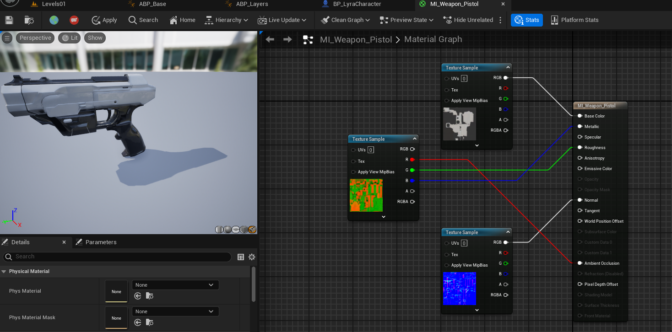
Task: Open the Parameters tab
Action: 101,242
